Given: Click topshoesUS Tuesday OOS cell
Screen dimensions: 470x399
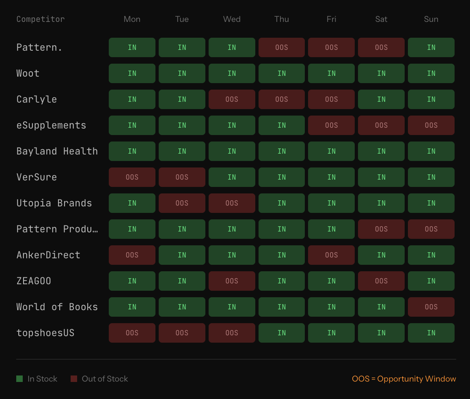Looking at the screenshot, I should [x=182, y=333].
